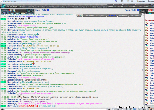Private message icon beside user Dj-R
This screenshot has width=154, height=110.
[147, 100]
